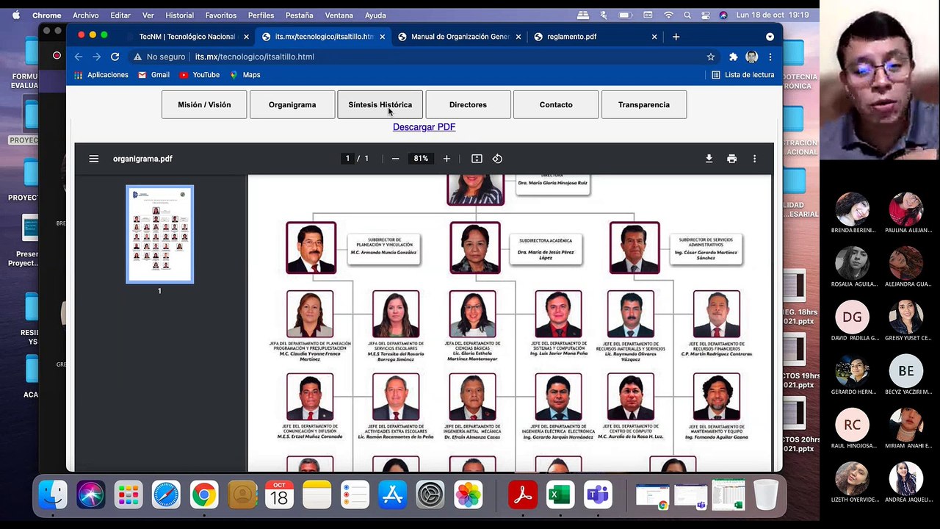
Task: Open Finder from the Dock
Action: coord(53,495)
